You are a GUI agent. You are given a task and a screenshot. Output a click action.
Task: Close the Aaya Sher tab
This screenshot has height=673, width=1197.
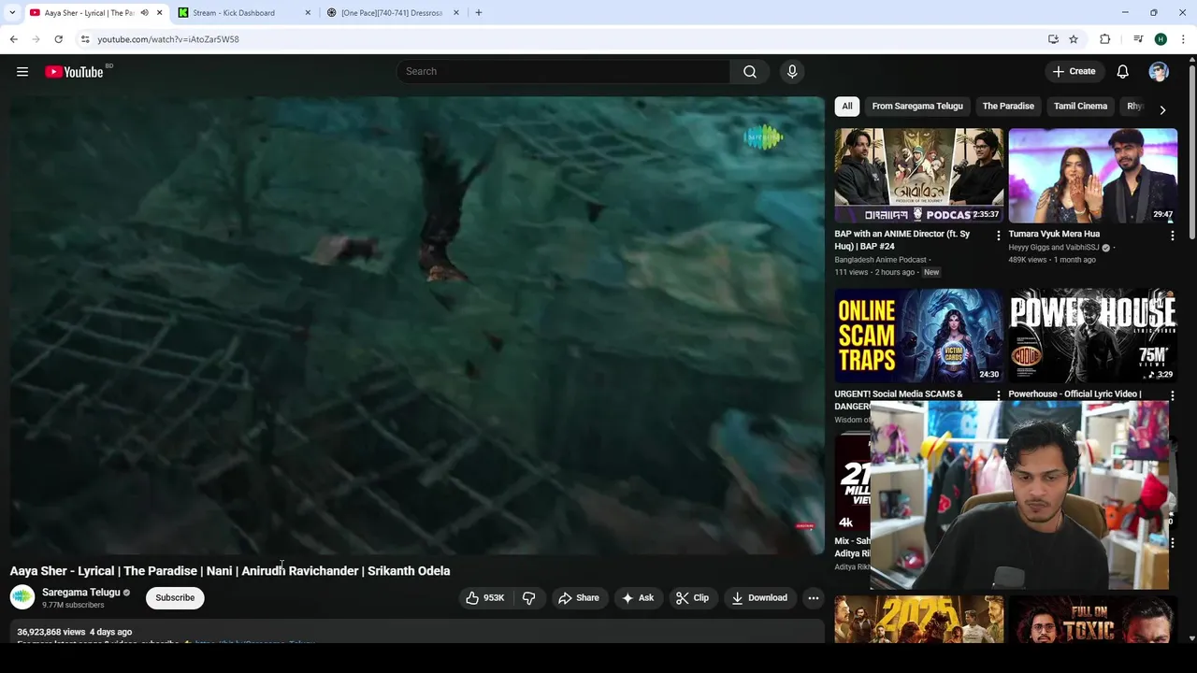click(159, 13)
